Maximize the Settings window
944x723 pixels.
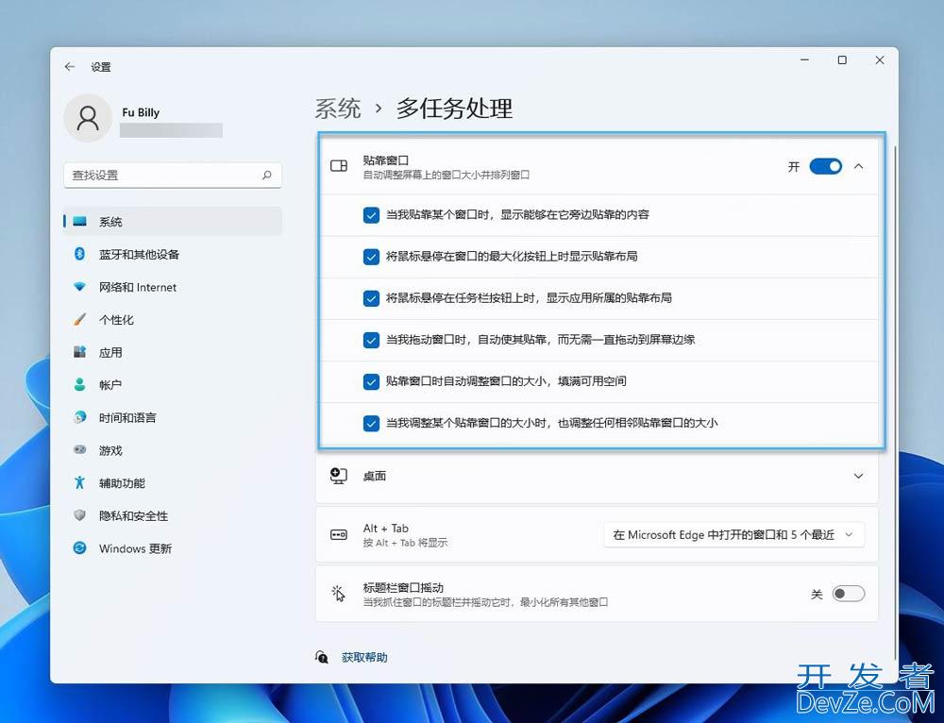(842, 60)
